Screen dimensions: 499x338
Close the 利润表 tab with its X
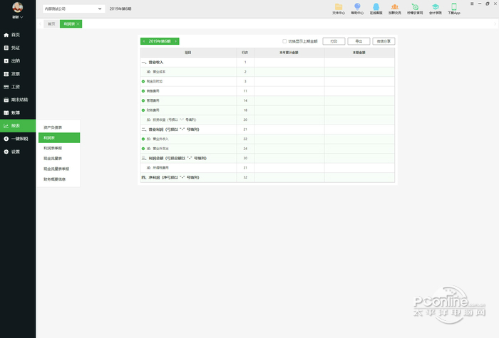[78, 24]
